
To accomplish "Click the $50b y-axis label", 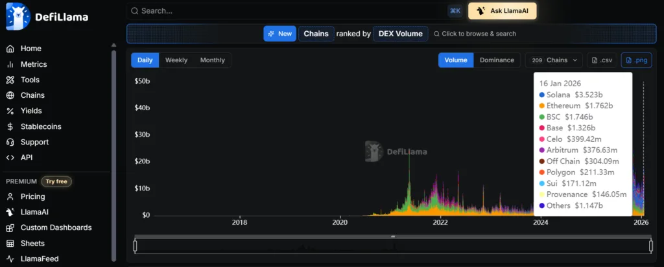I will [142, 81].
